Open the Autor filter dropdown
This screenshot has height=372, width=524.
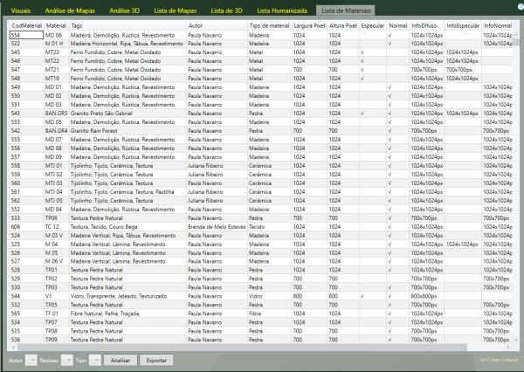(x=31, y=360)
